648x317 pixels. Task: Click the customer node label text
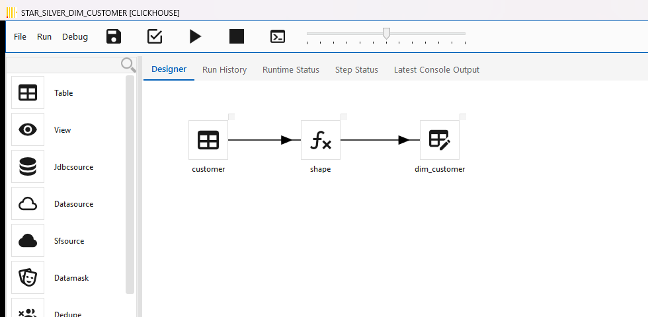click(x=208, y=169)
